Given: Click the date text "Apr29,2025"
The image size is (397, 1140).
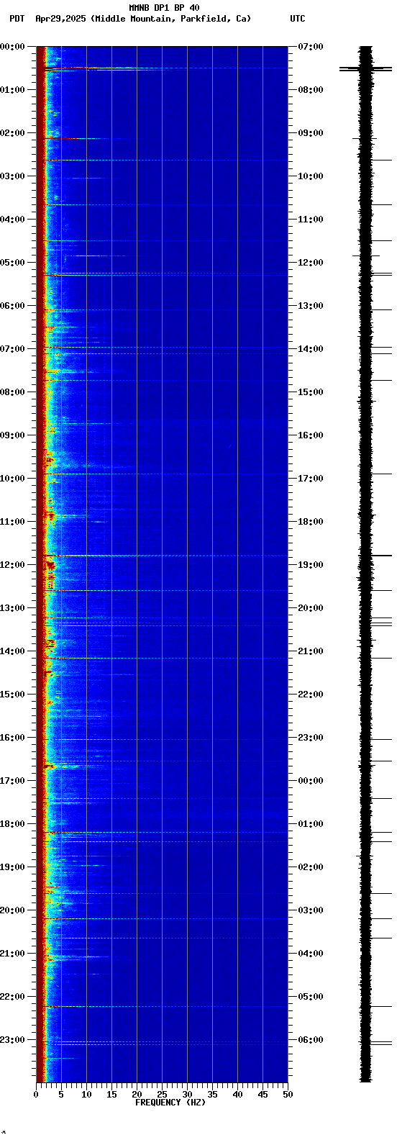Looking at the screenshot, I should tap(60, 19).
